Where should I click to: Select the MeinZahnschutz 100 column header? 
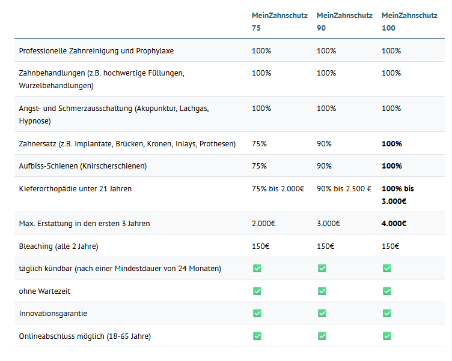pos(409,21)
